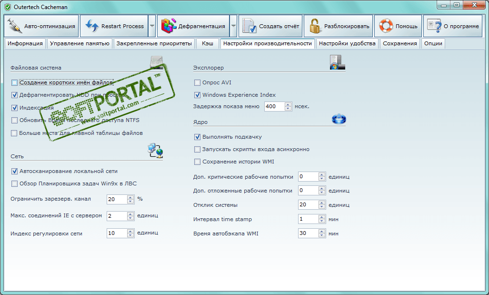Viewport: 489px width, 295px height.
Task: Disable Автосканирование локальной сети
Action: [x=14, y=172]
